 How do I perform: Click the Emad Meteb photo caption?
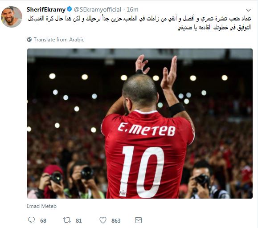pos(41,206)
